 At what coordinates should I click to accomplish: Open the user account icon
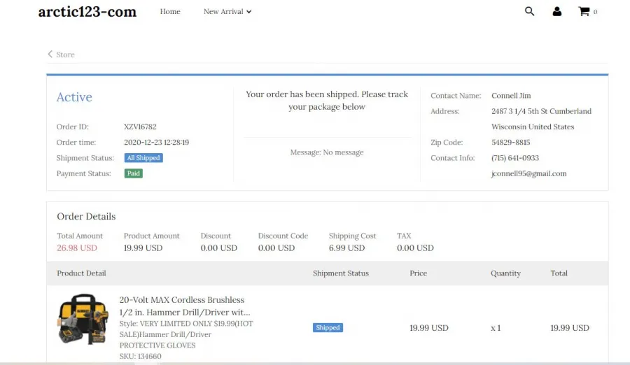coord(557,11)
